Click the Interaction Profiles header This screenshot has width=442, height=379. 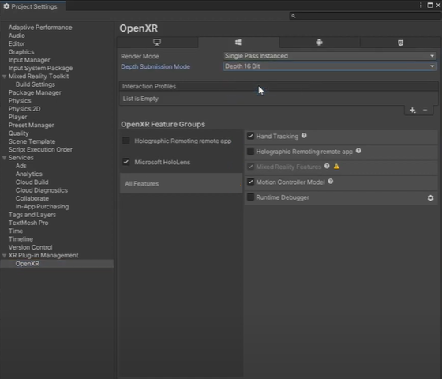click(279, 86)
